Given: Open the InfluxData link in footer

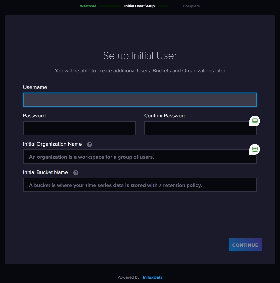Looking at the screenshot, I should (152, 277).
